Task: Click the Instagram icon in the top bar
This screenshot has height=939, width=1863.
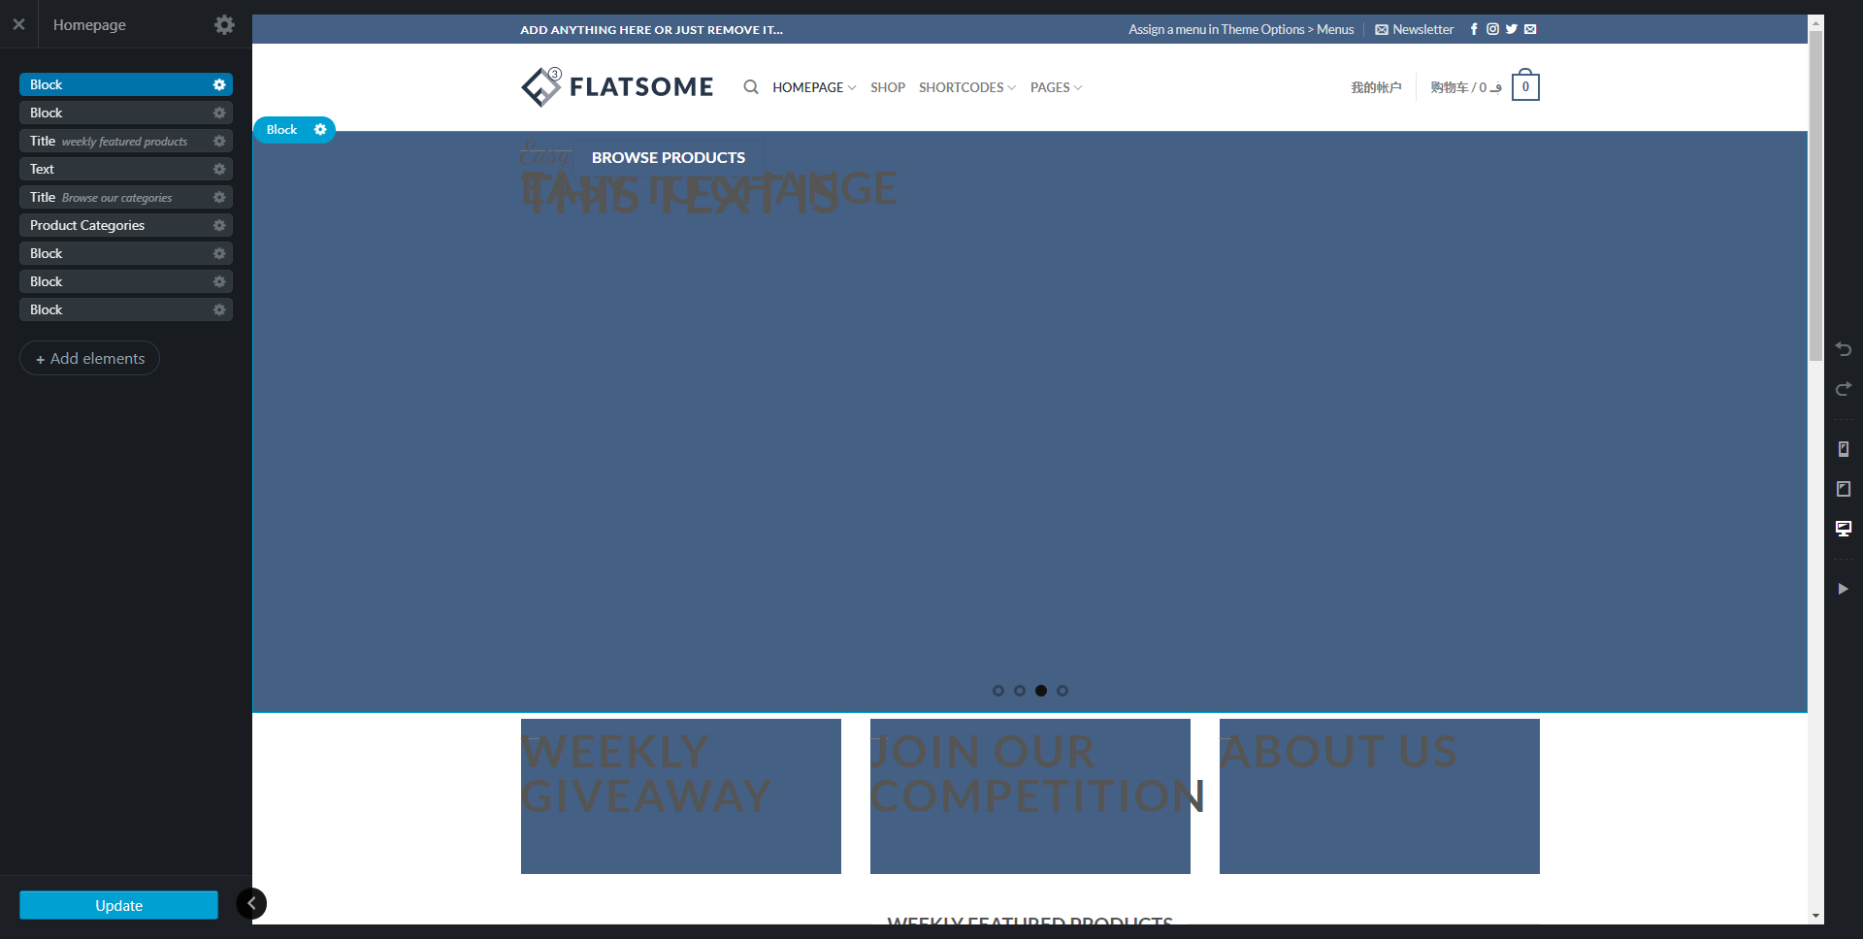Action: click(x=1492, y=29)
